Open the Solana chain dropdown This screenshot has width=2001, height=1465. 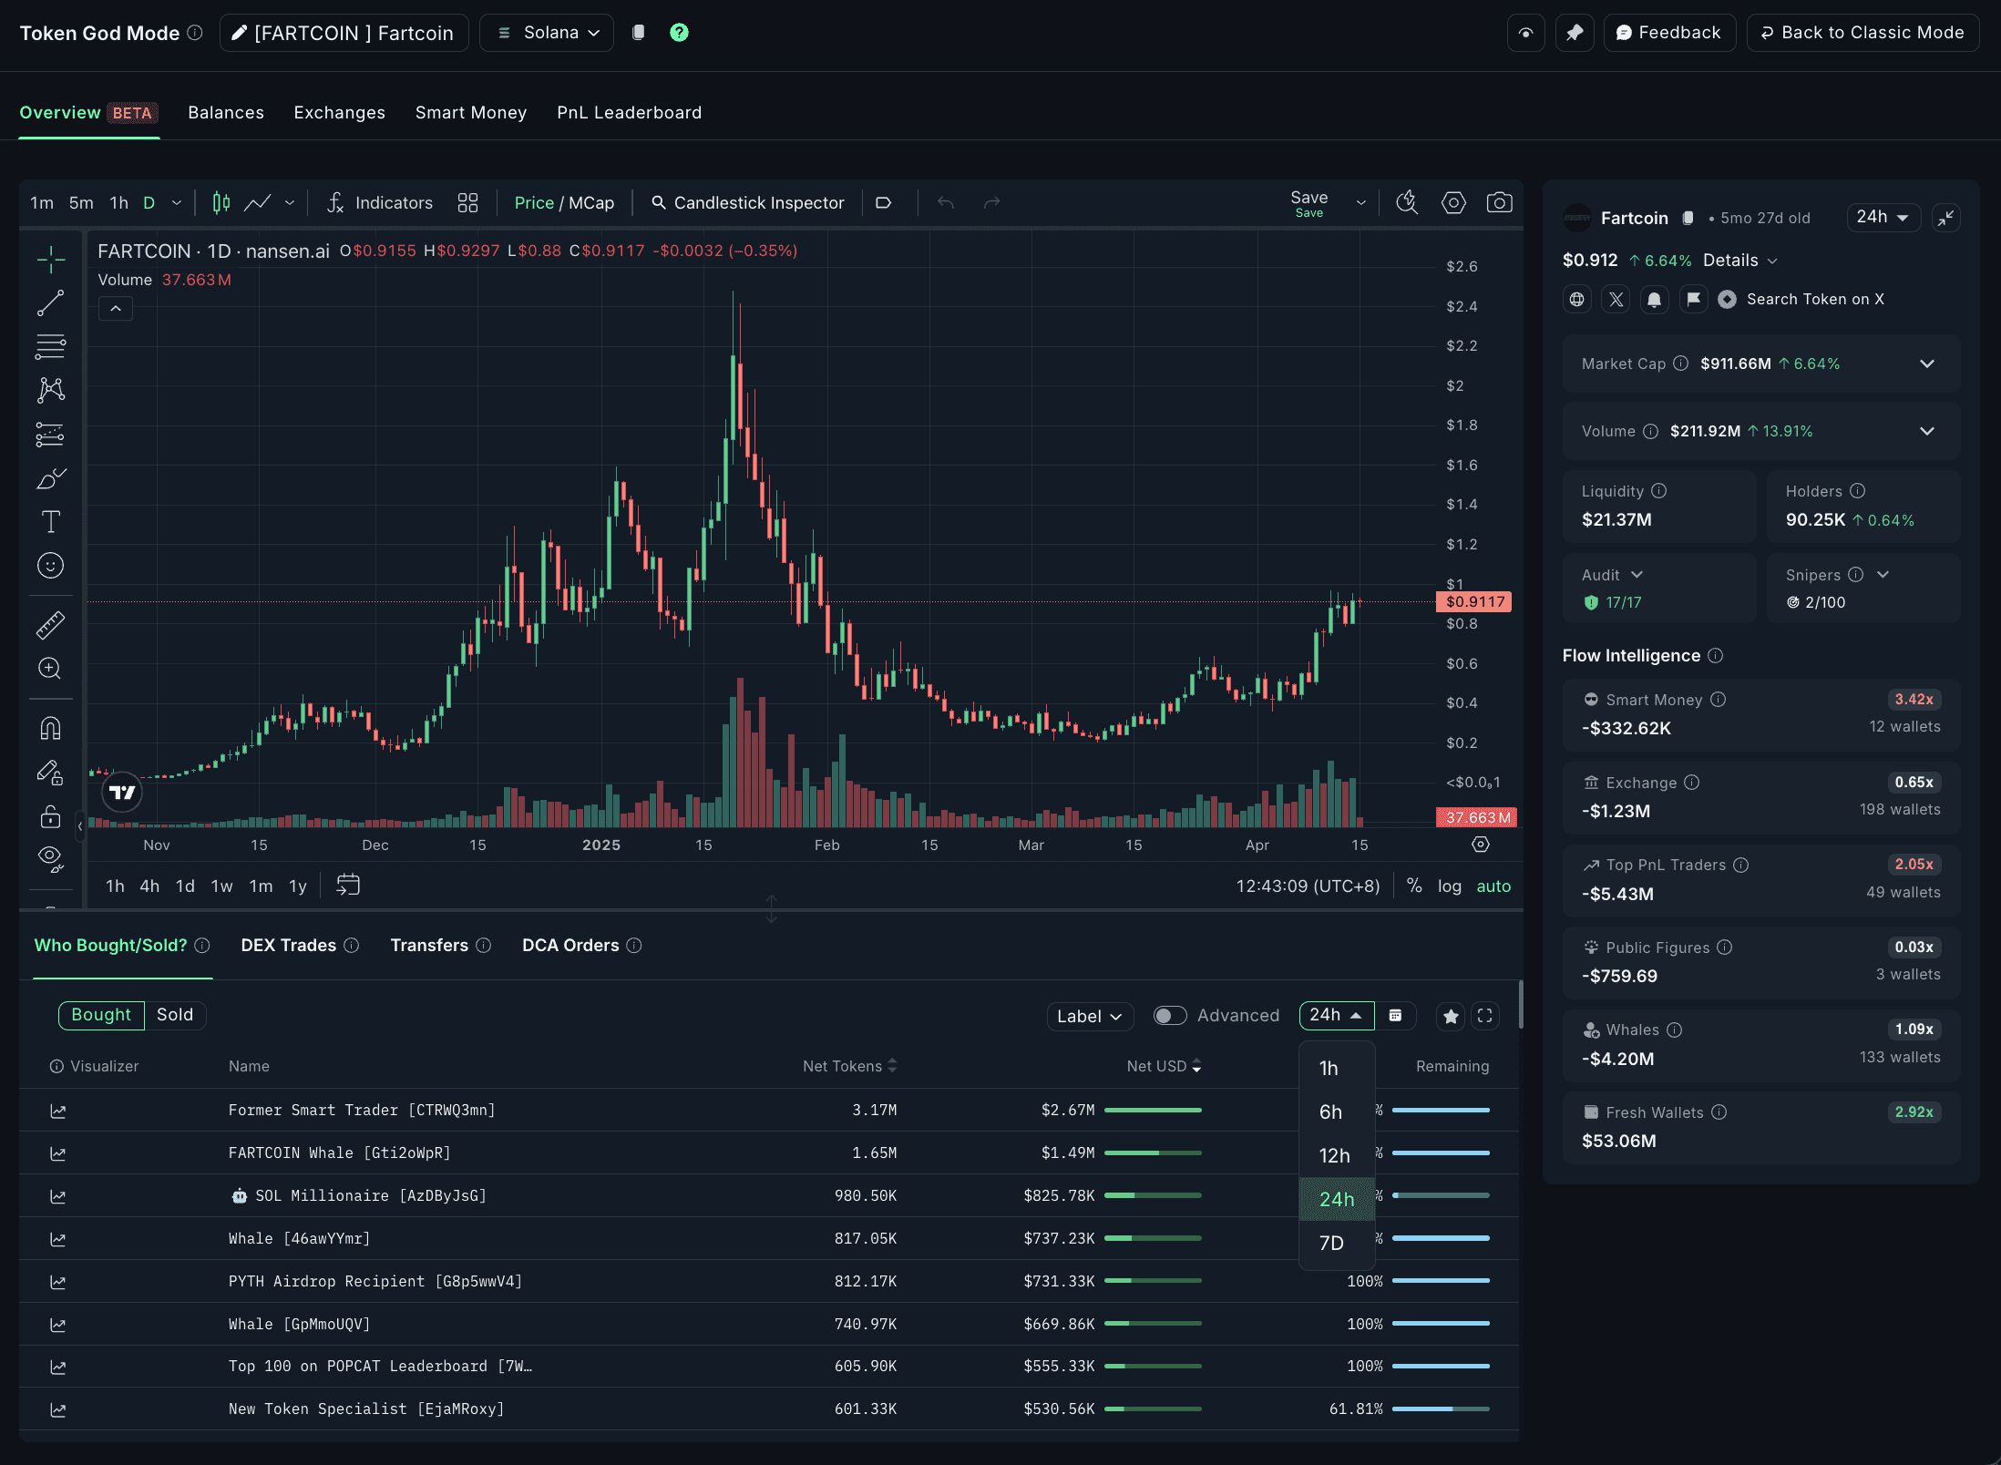click(547, 33)
